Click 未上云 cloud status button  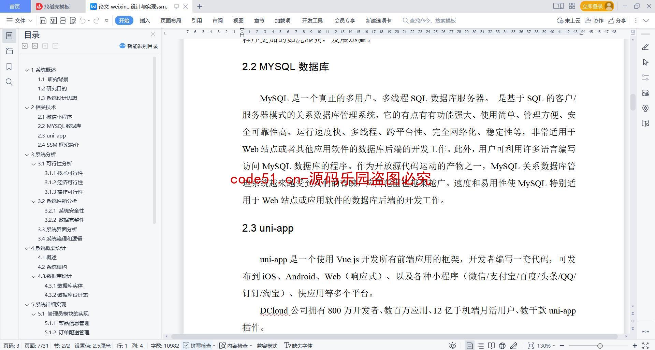[x=568, y=20]
